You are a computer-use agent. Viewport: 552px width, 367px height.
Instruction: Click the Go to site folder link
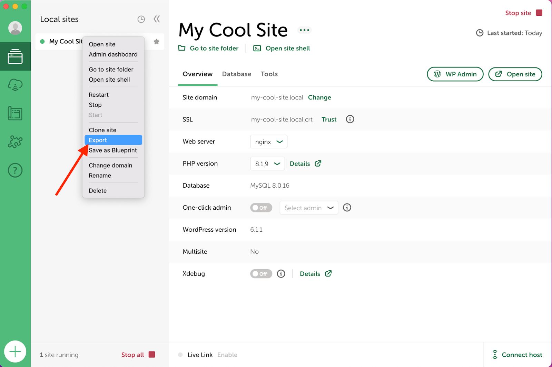(x=214, y=48)
